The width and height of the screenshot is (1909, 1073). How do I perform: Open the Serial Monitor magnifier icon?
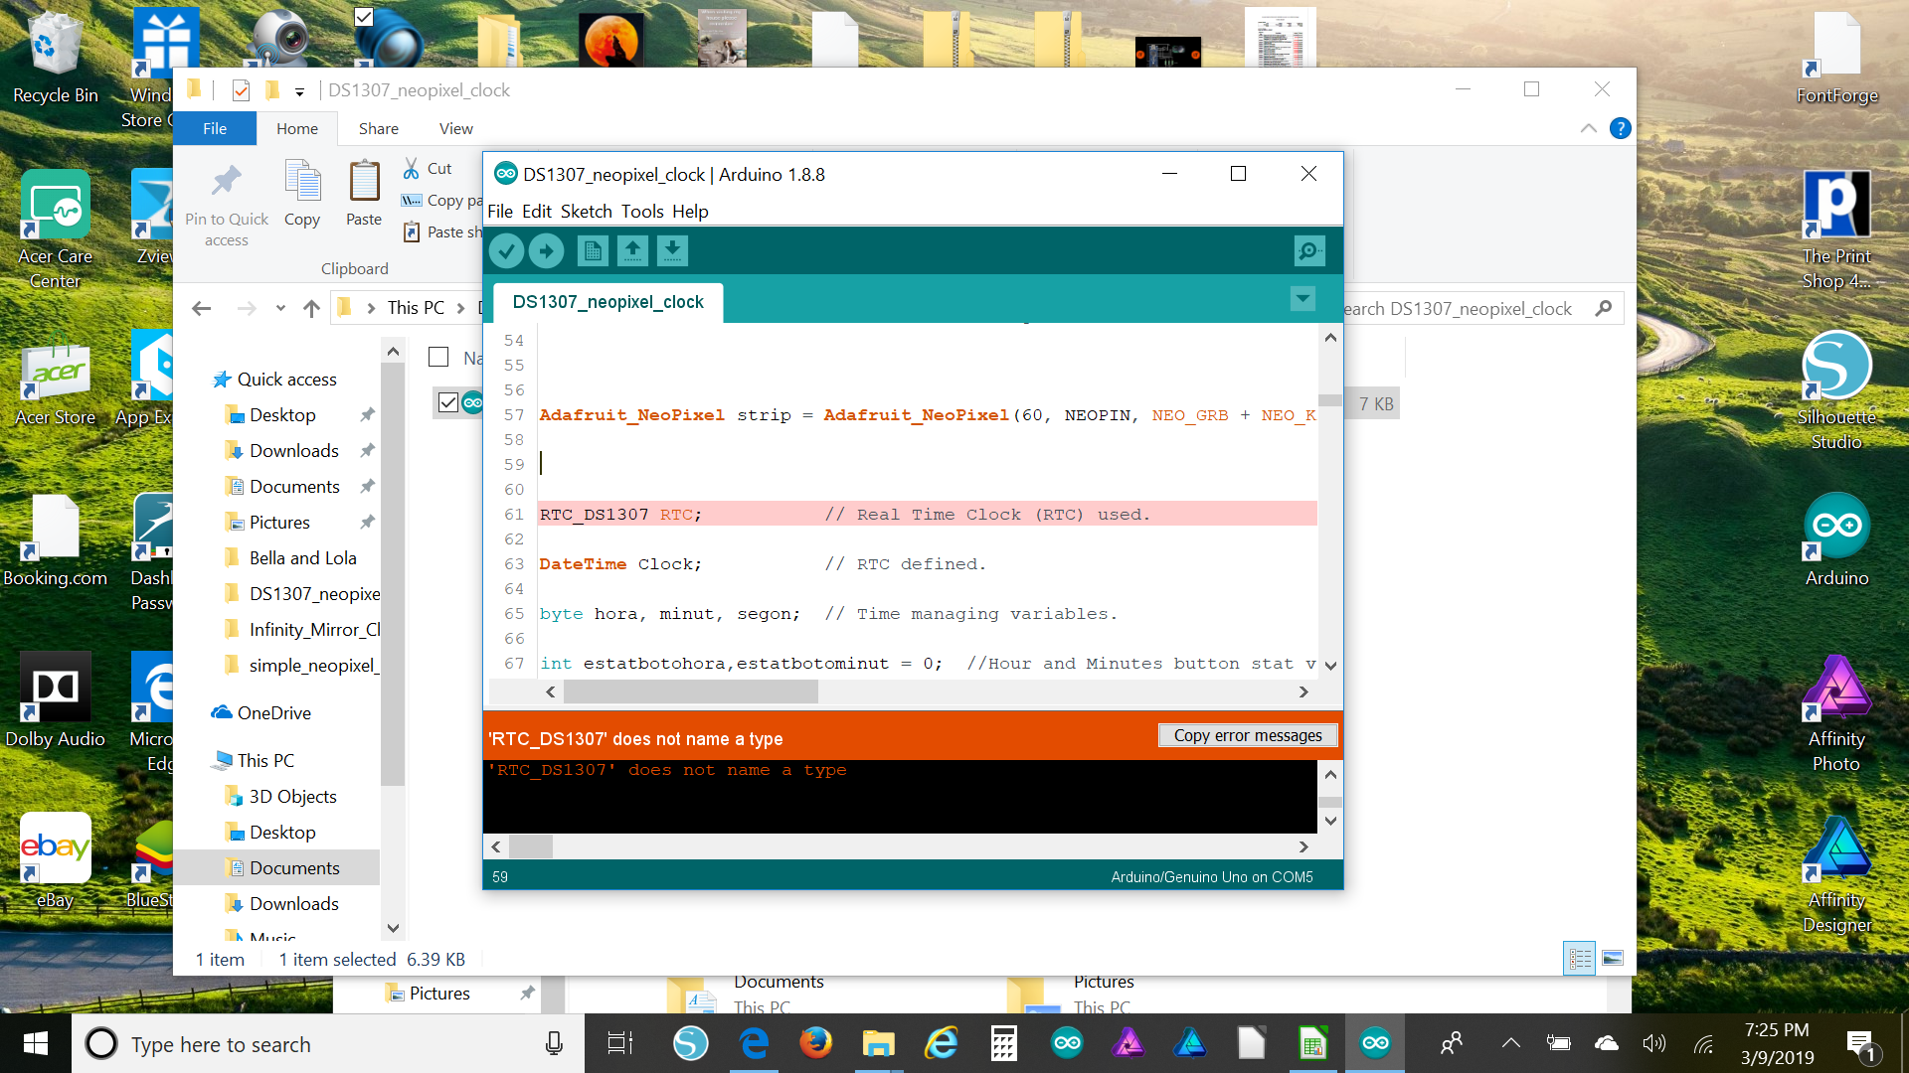pos(1309,251)
